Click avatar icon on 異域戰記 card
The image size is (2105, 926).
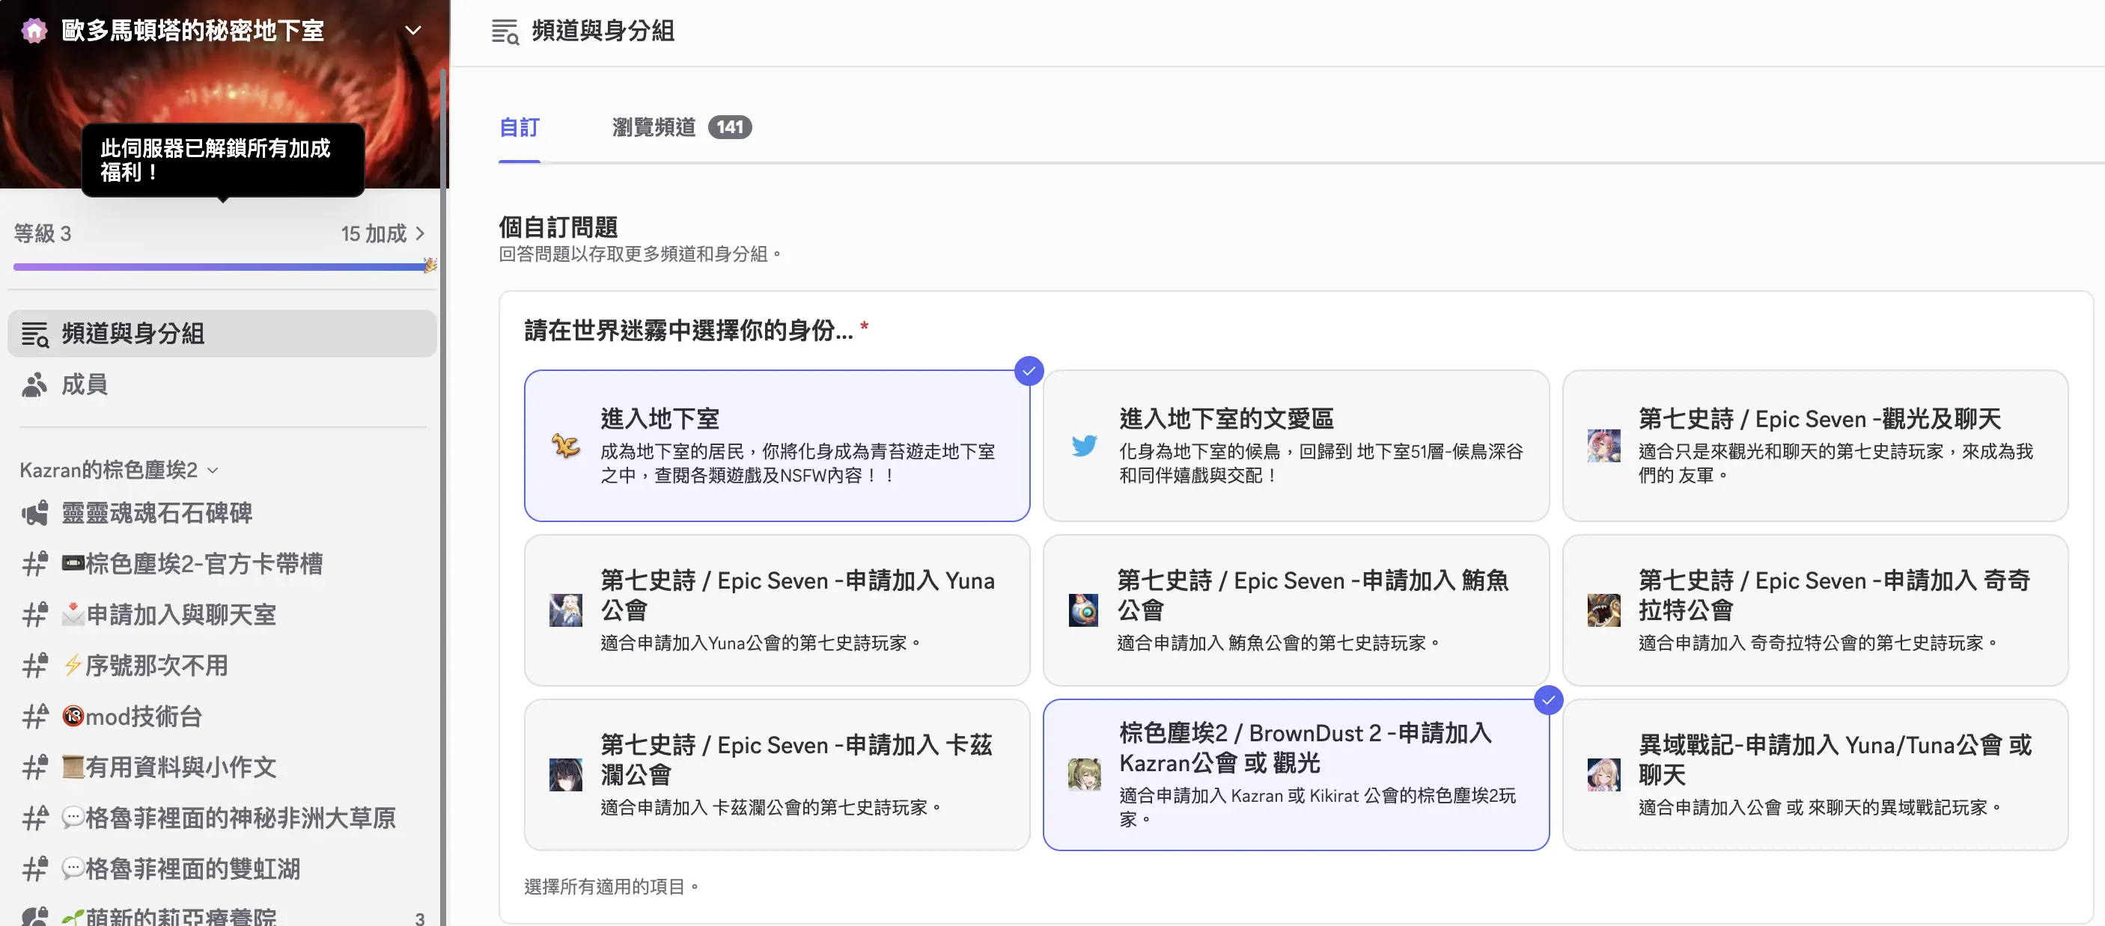1603,775
